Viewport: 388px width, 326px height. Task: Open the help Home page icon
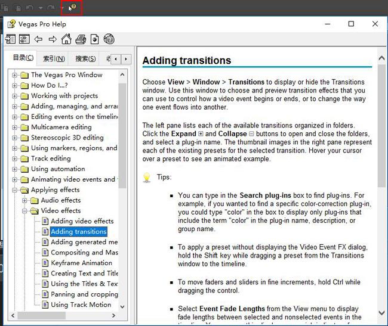[x=66, y=39]
